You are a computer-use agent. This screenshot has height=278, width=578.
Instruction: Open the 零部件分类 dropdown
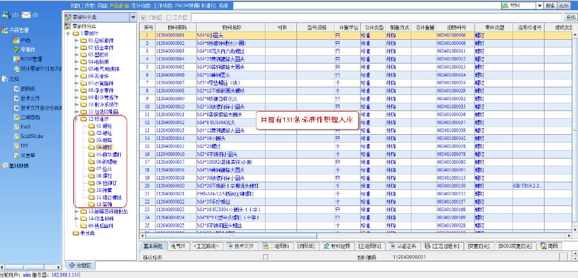(132, 17)
